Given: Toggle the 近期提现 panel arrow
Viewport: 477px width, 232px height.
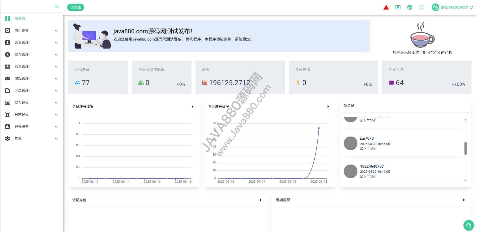Looking at the screenshot, I should (464, 200).
